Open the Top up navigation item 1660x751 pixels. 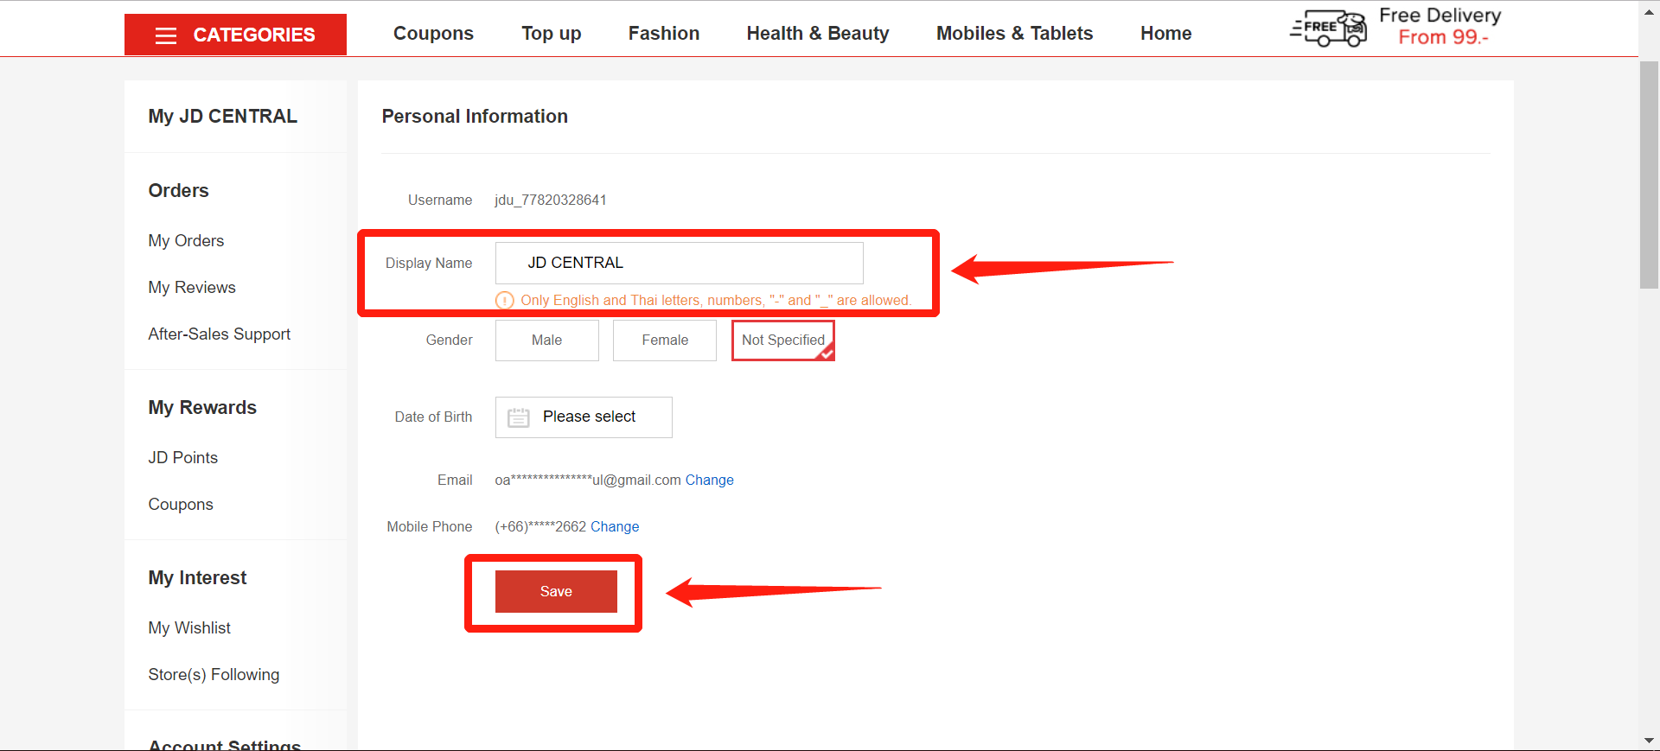pos(552,34)
